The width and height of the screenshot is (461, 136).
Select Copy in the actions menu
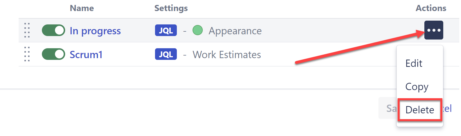point(417,87)
